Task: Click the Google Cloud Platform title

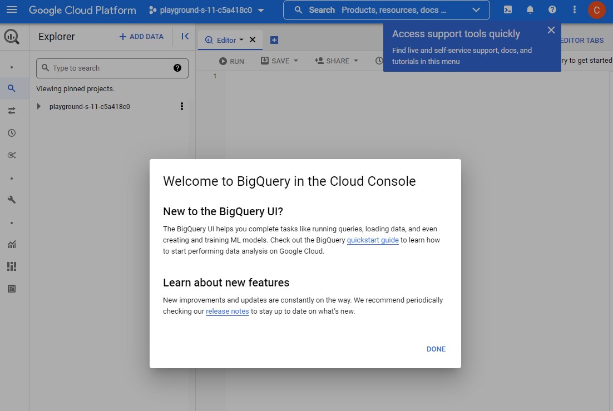Action: coord(82,10)
